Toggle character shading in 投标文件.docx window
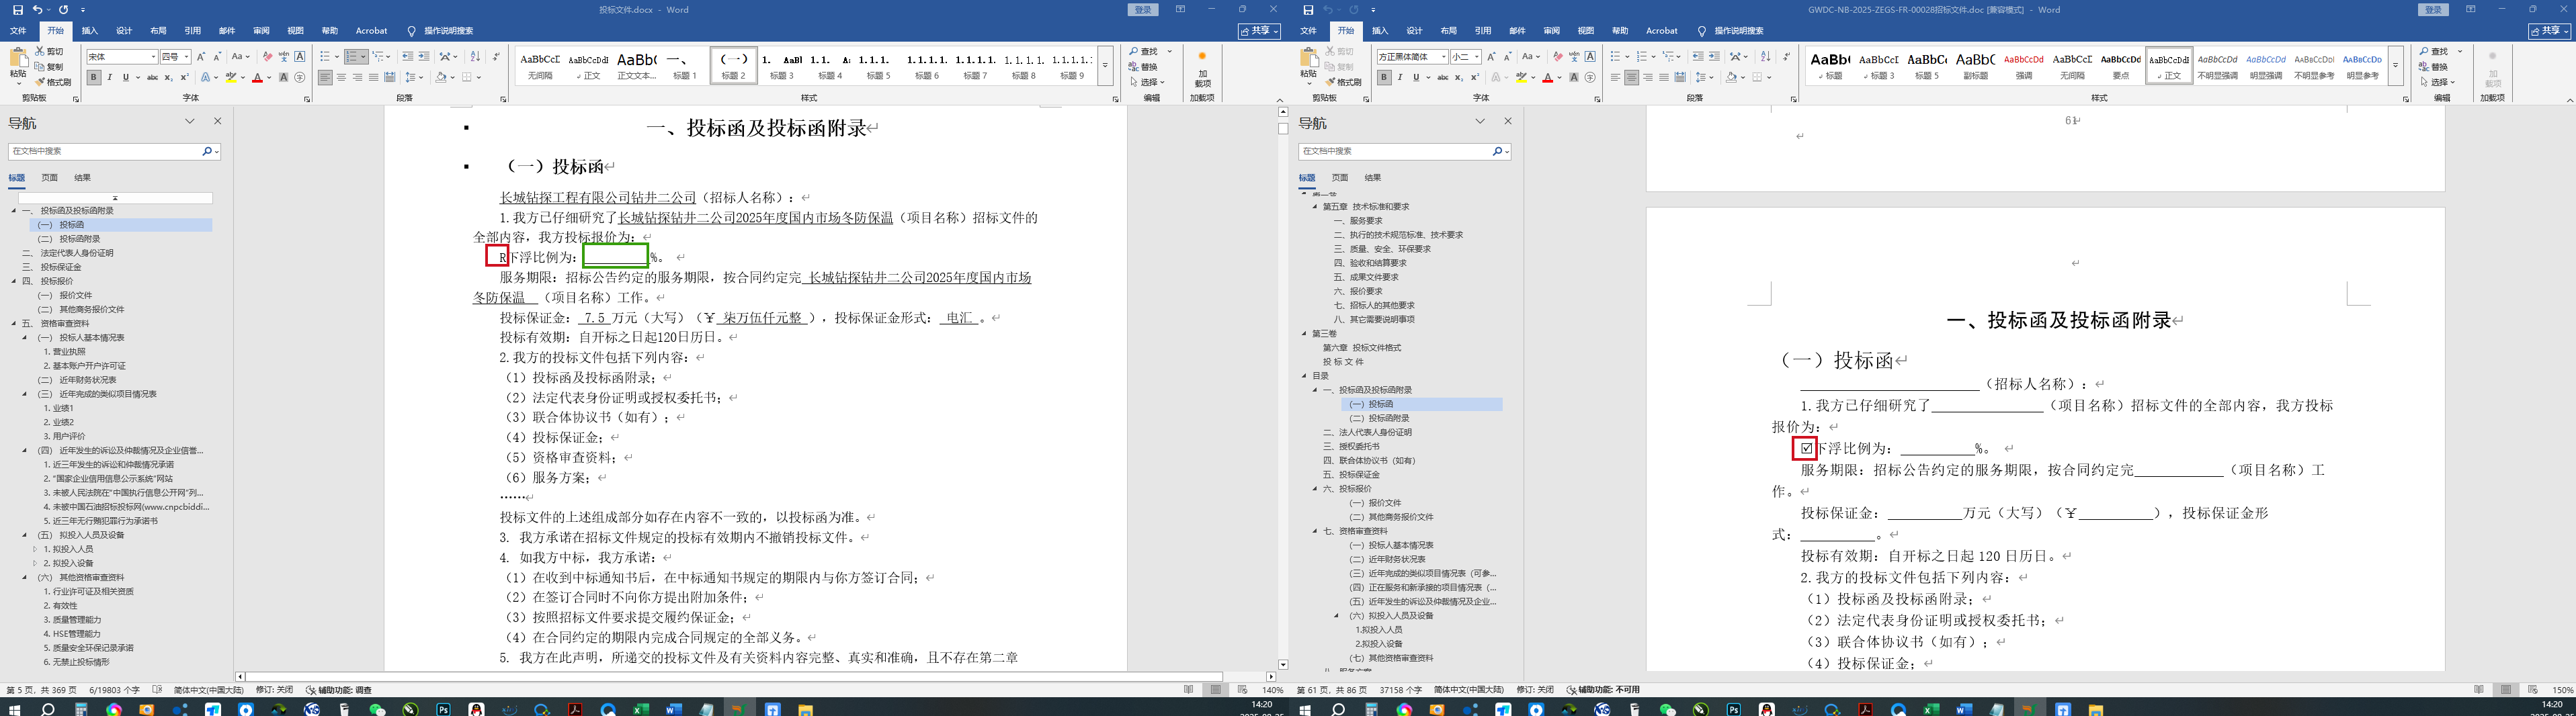This screenshot has width=2576, height=716. click(x=283, y=77)
